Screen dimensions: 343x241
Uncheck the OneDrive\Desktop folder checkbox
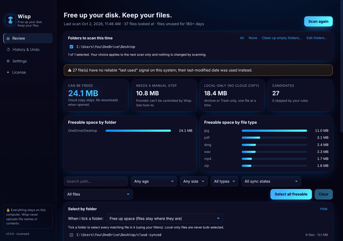tap(71, 47)
